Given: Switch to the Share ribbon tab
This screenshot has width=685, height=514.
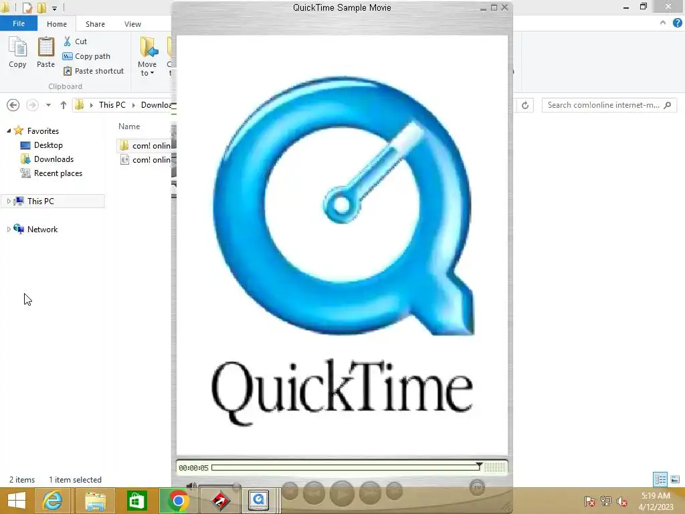Looking at the screenshot, I should (95, 24).
